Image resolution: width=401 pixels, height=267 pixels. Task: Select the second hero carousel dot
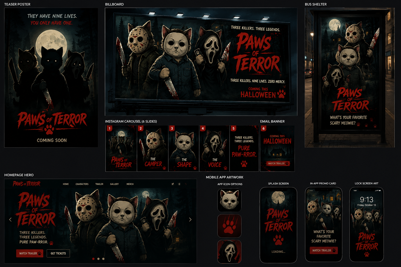click(98, 259)
